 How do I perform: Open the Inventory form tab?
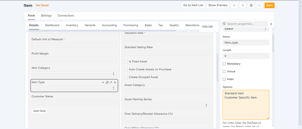click(x=72, y=25)
